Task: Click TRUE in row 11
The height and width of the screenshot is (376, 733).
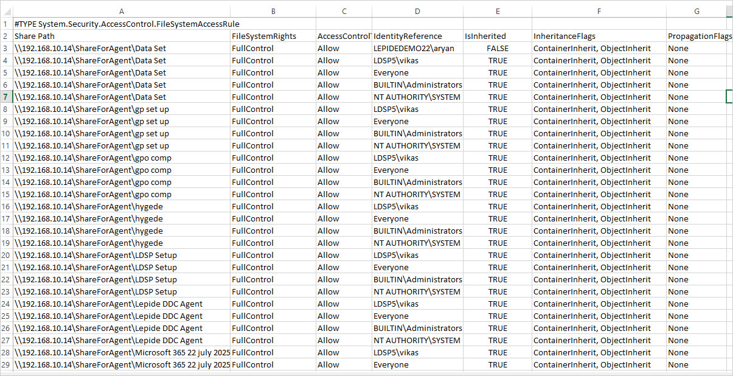Action: (498, 145)
